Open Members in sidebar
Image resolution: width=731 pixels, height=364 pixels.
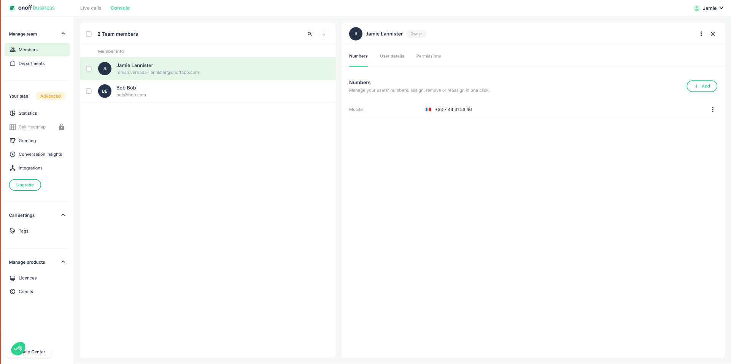point(37,50)
